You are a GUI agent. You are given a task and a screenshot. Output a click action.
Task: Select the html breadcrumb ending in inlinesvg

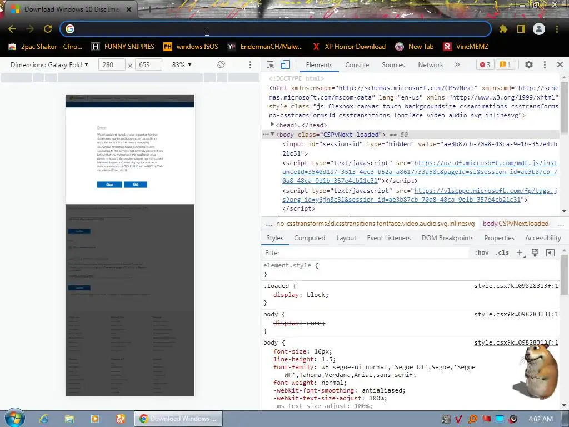376,224
